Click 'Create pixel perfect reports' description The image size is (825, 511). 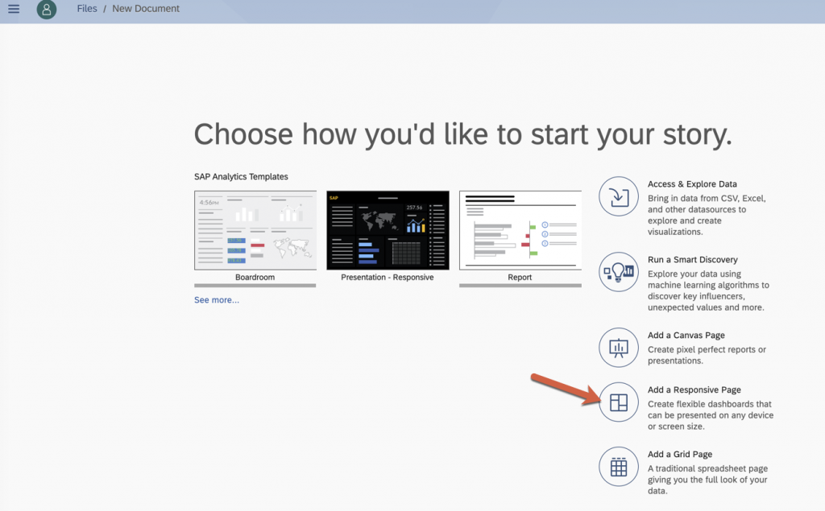(707, 355)
